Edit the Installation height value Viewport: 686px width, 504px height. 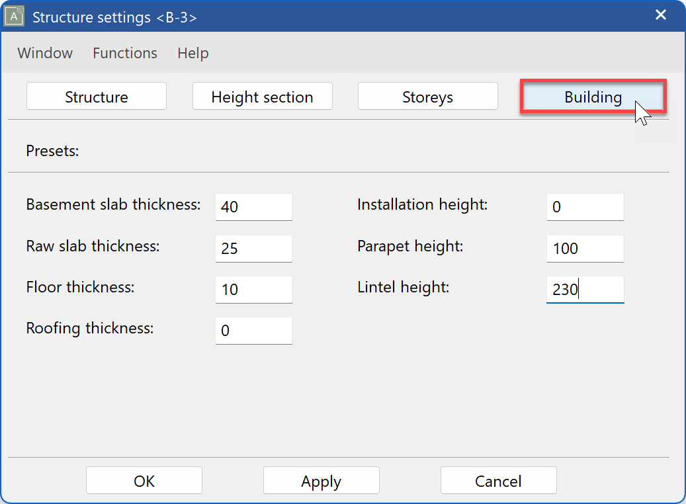(x=585, y=206)
